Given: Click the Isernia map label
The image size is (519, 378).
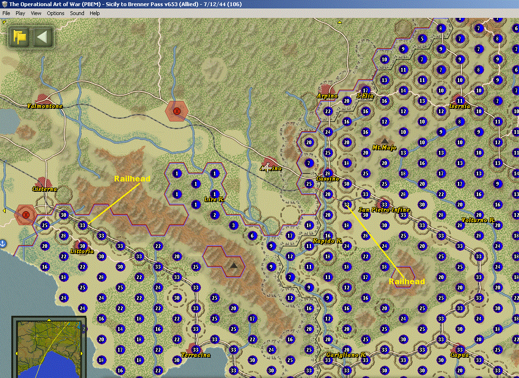Looking at the screenshot, I should point(460,106).
